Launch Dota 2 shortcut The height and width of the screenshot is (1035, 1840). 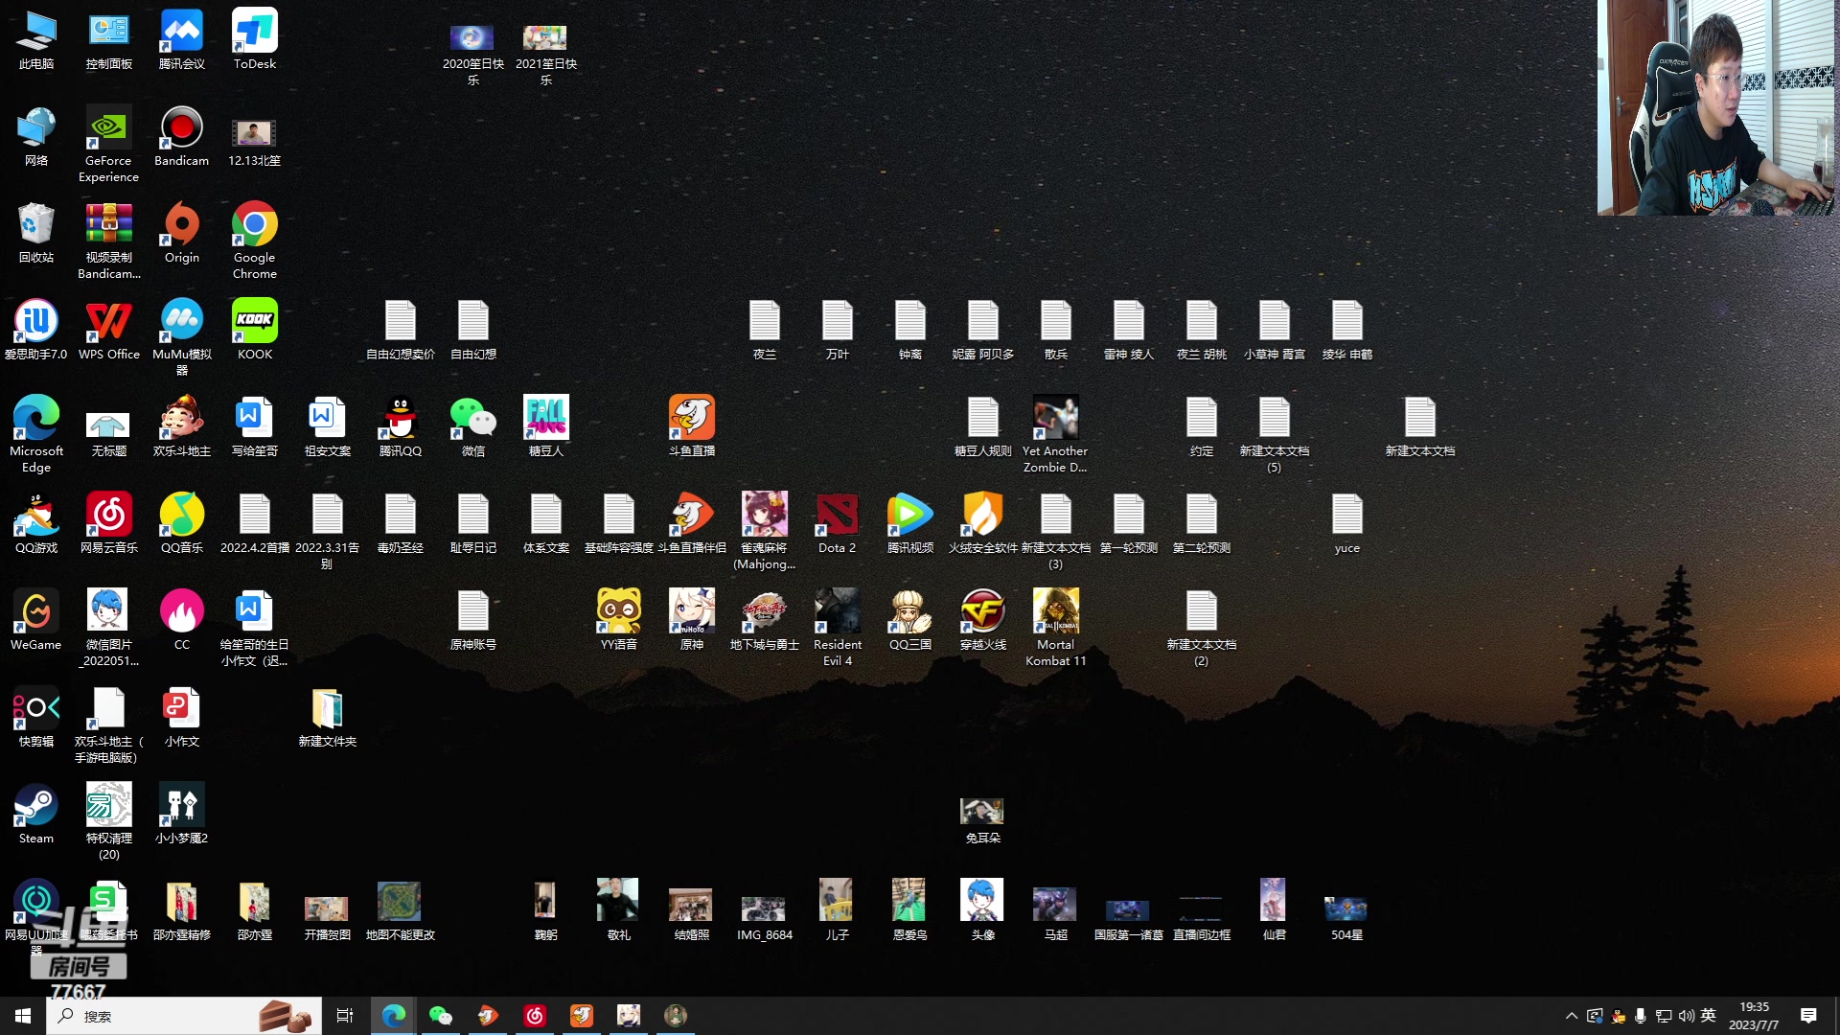coord(838,523)
